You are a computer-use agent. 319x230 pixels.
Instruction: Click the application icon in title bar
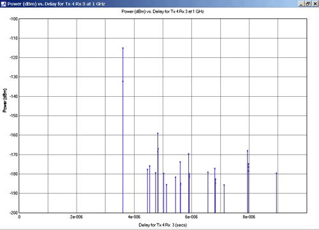tap(4, 4)
